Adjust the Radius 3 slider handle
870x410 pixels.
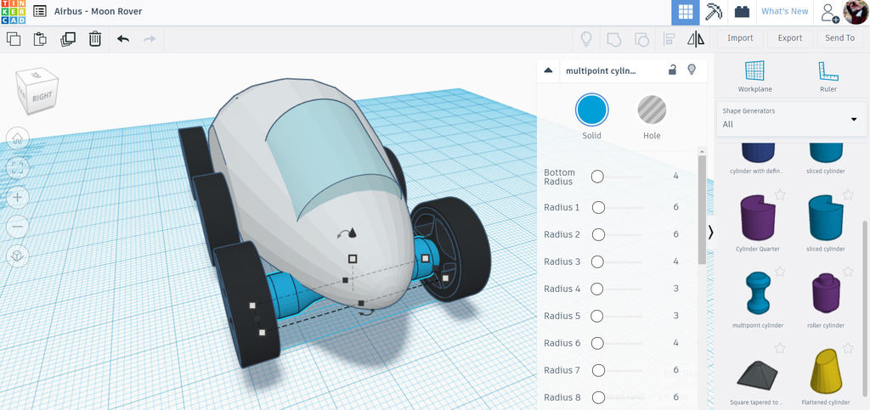(597, 261)
